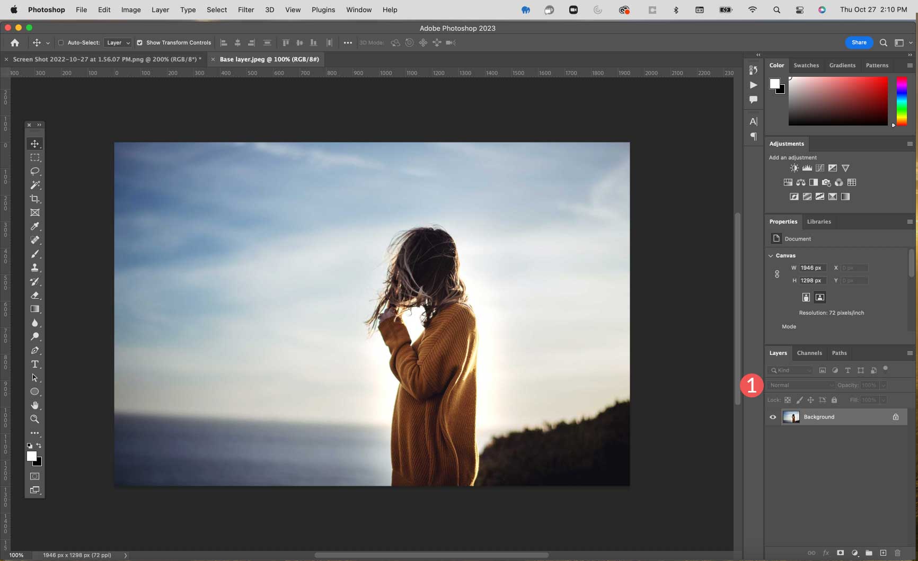The height and width of the screenshot is (561, 918).
Task: Open the Filter menu
Action: pos(246,10)
